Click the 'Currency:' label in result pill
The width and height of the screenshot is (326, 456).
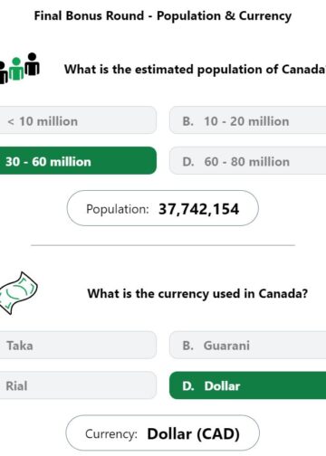point(111,434)
